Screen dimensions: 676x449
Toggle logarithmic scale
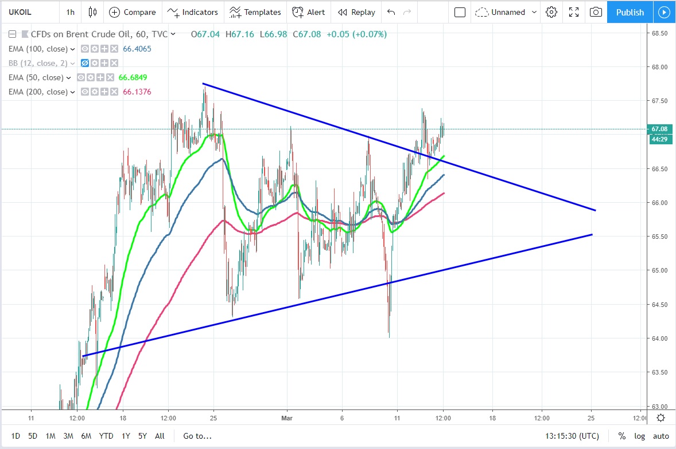click(x=639, y=436)
